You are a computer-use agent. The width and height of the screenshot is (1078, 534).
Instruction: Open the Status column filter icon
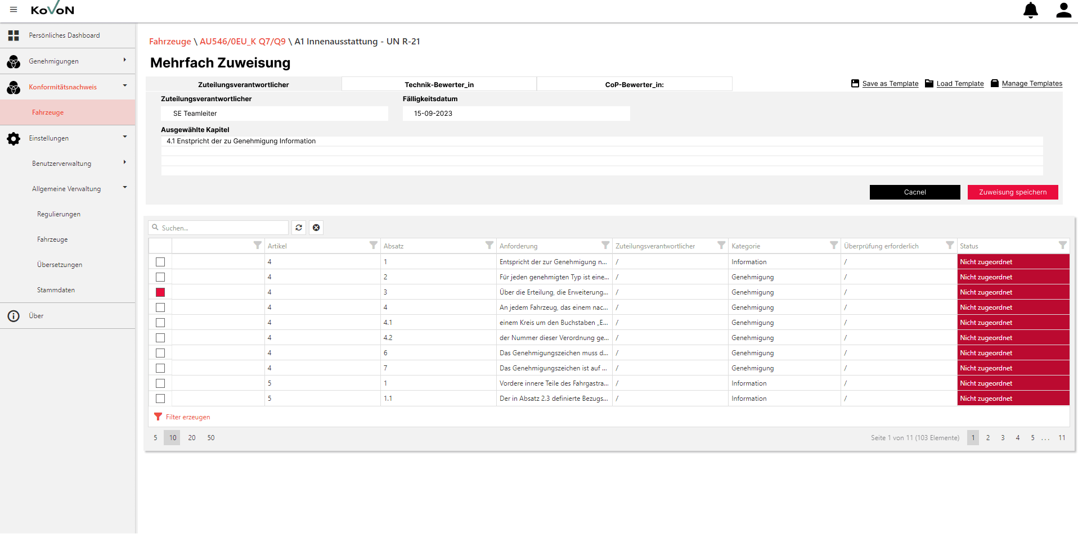[x=1062, y=245]
